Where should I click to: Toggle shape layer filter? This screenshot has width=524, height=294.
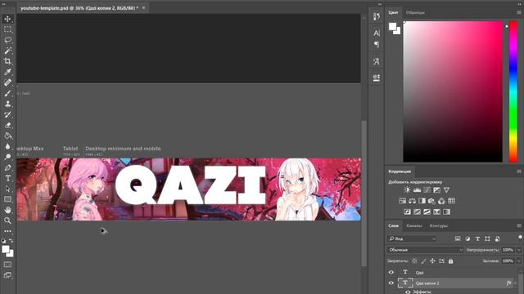488,238
